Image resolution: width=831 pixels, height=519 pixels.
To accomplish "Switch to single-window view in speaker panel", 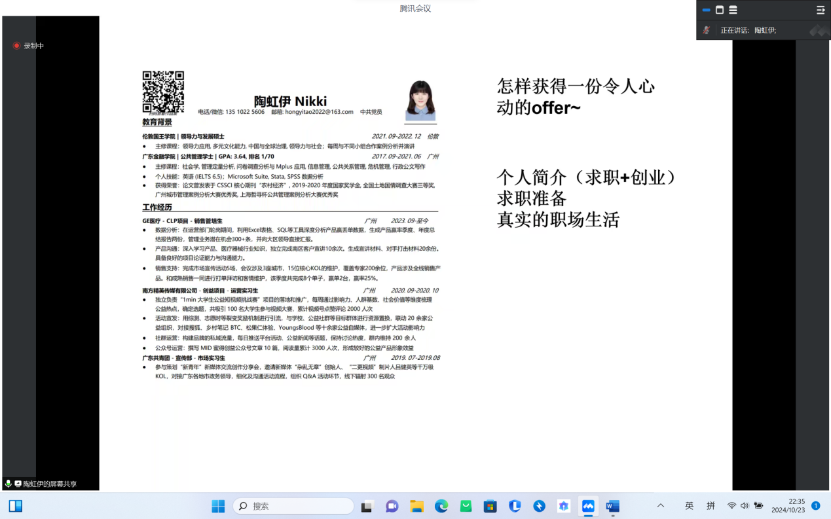I will coord(720,10).
